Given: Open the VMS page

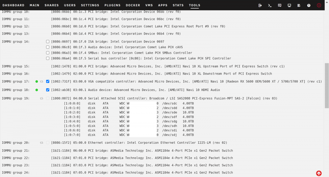Looking at the screenshot, I should pyautogui.click(x=149, y=5).
